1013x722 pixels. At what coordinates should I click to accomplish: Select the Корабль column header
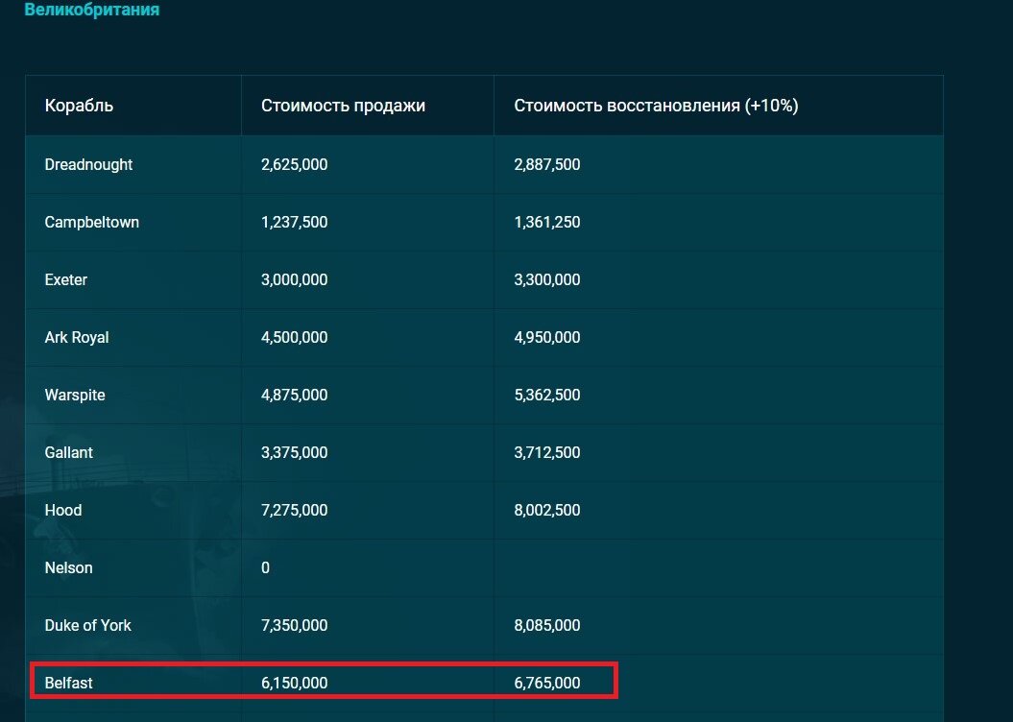coord(79,106)
